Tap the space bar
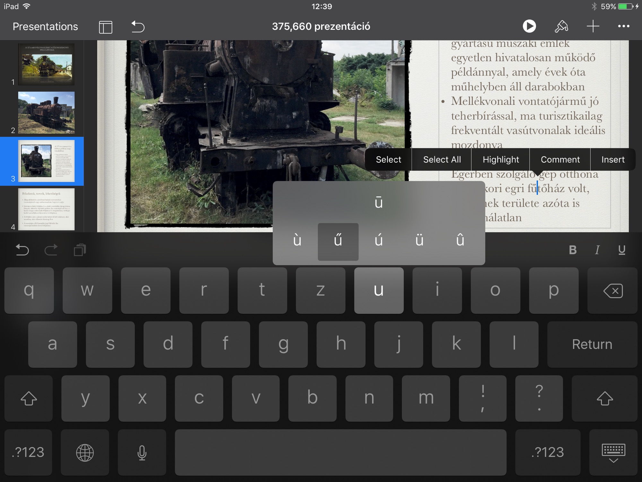642x482 pixels. point(341,452)
